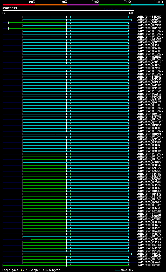The width and height of the screenshot is (166, 272).
Task: Click the UniRef100_A0BIC4 label
Action: click(149, 162)
